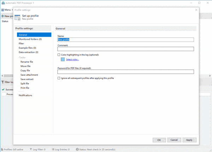Viewport: 212px width, 152px height.
Task: Click the OK button
Action: click(x=159, y=140)
